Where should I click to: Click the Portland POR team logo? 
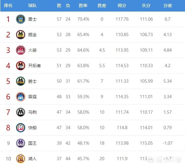click(x=21, y=66)
